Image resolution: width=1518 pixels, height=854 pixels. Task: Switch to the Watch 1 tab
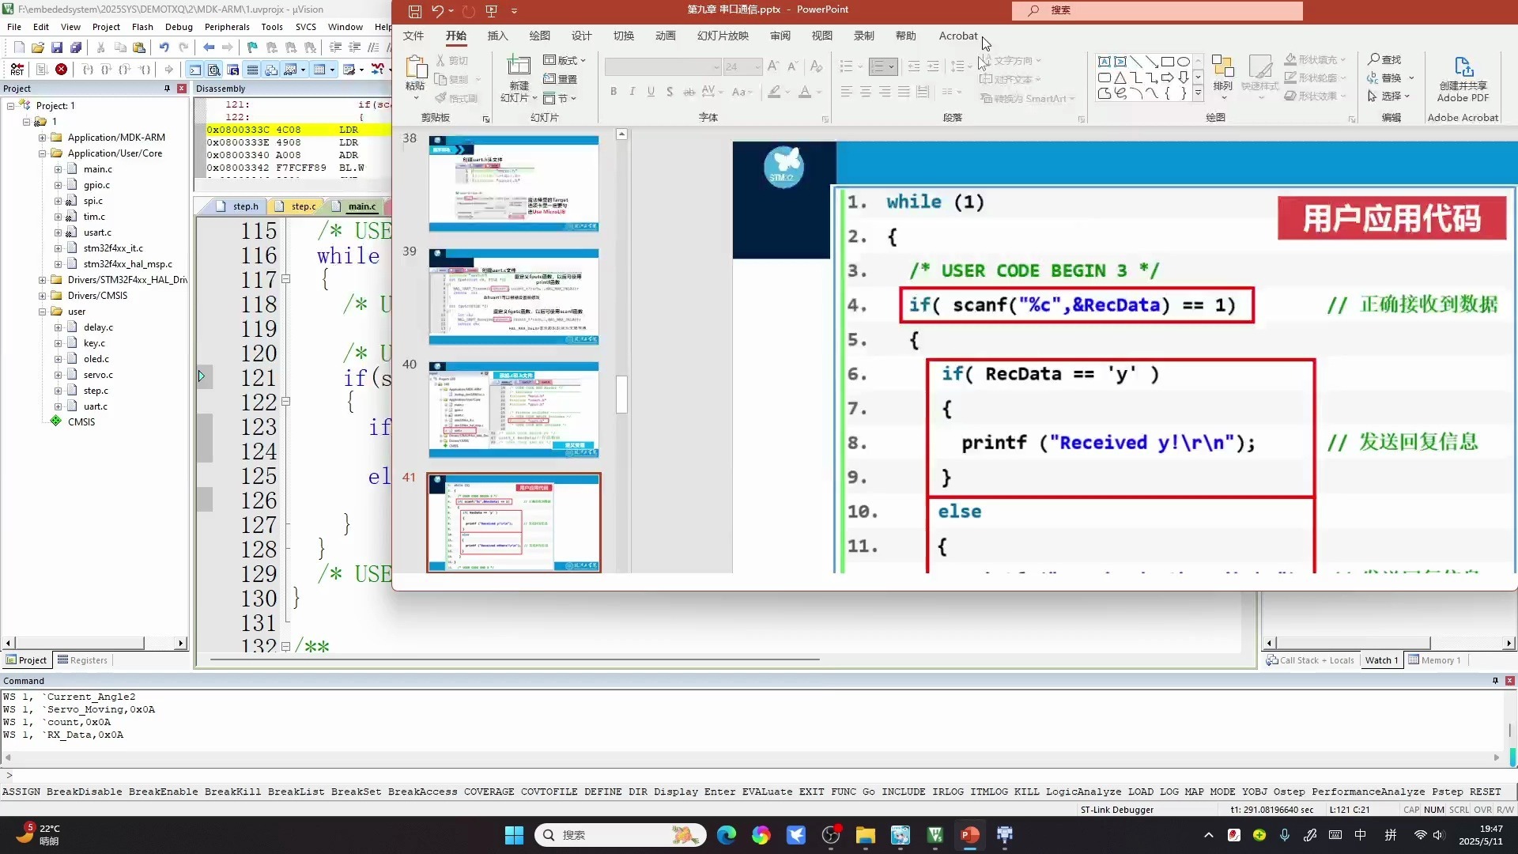(1381, 660)
